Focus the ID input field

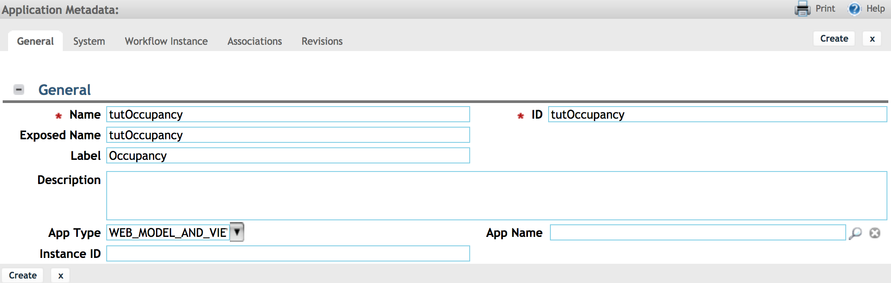coord(717,114)
